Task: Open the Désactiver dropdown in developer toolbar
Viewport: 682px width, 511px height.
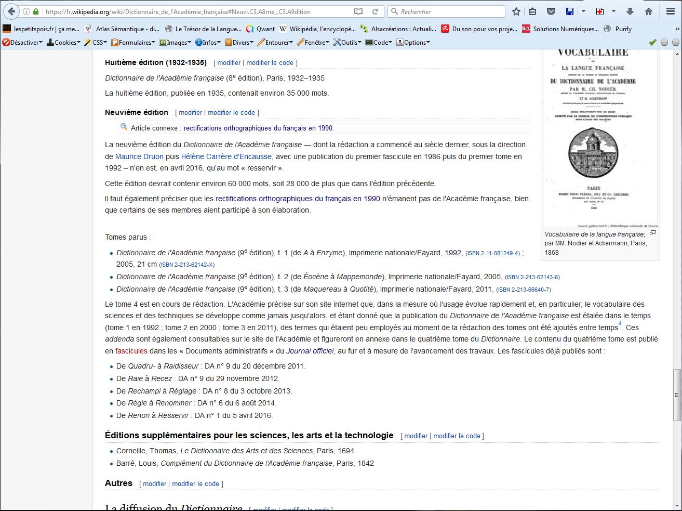Action: coord(22,43)
